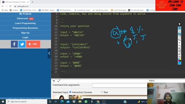This screenshot has width=185, height=104.
Task: Select the eraser tool in the annotation toolbar
Action: (180, 40)
